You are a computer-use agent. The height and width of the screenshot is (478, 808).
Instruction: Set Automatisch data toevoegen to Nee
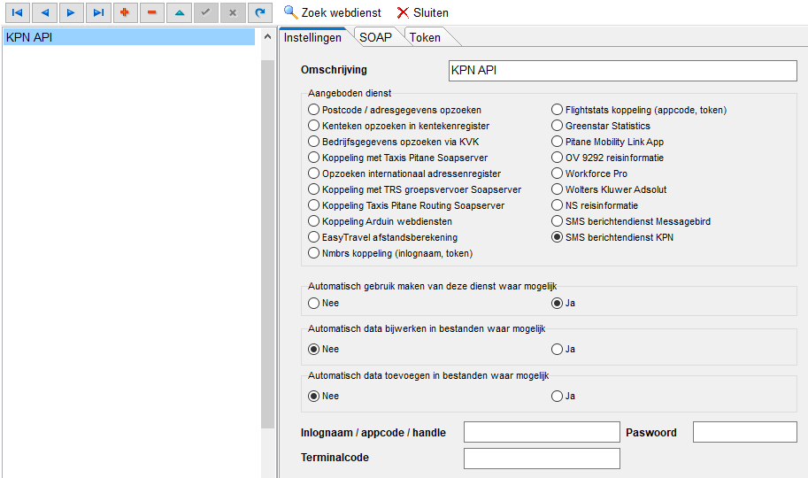pos(324,397)
